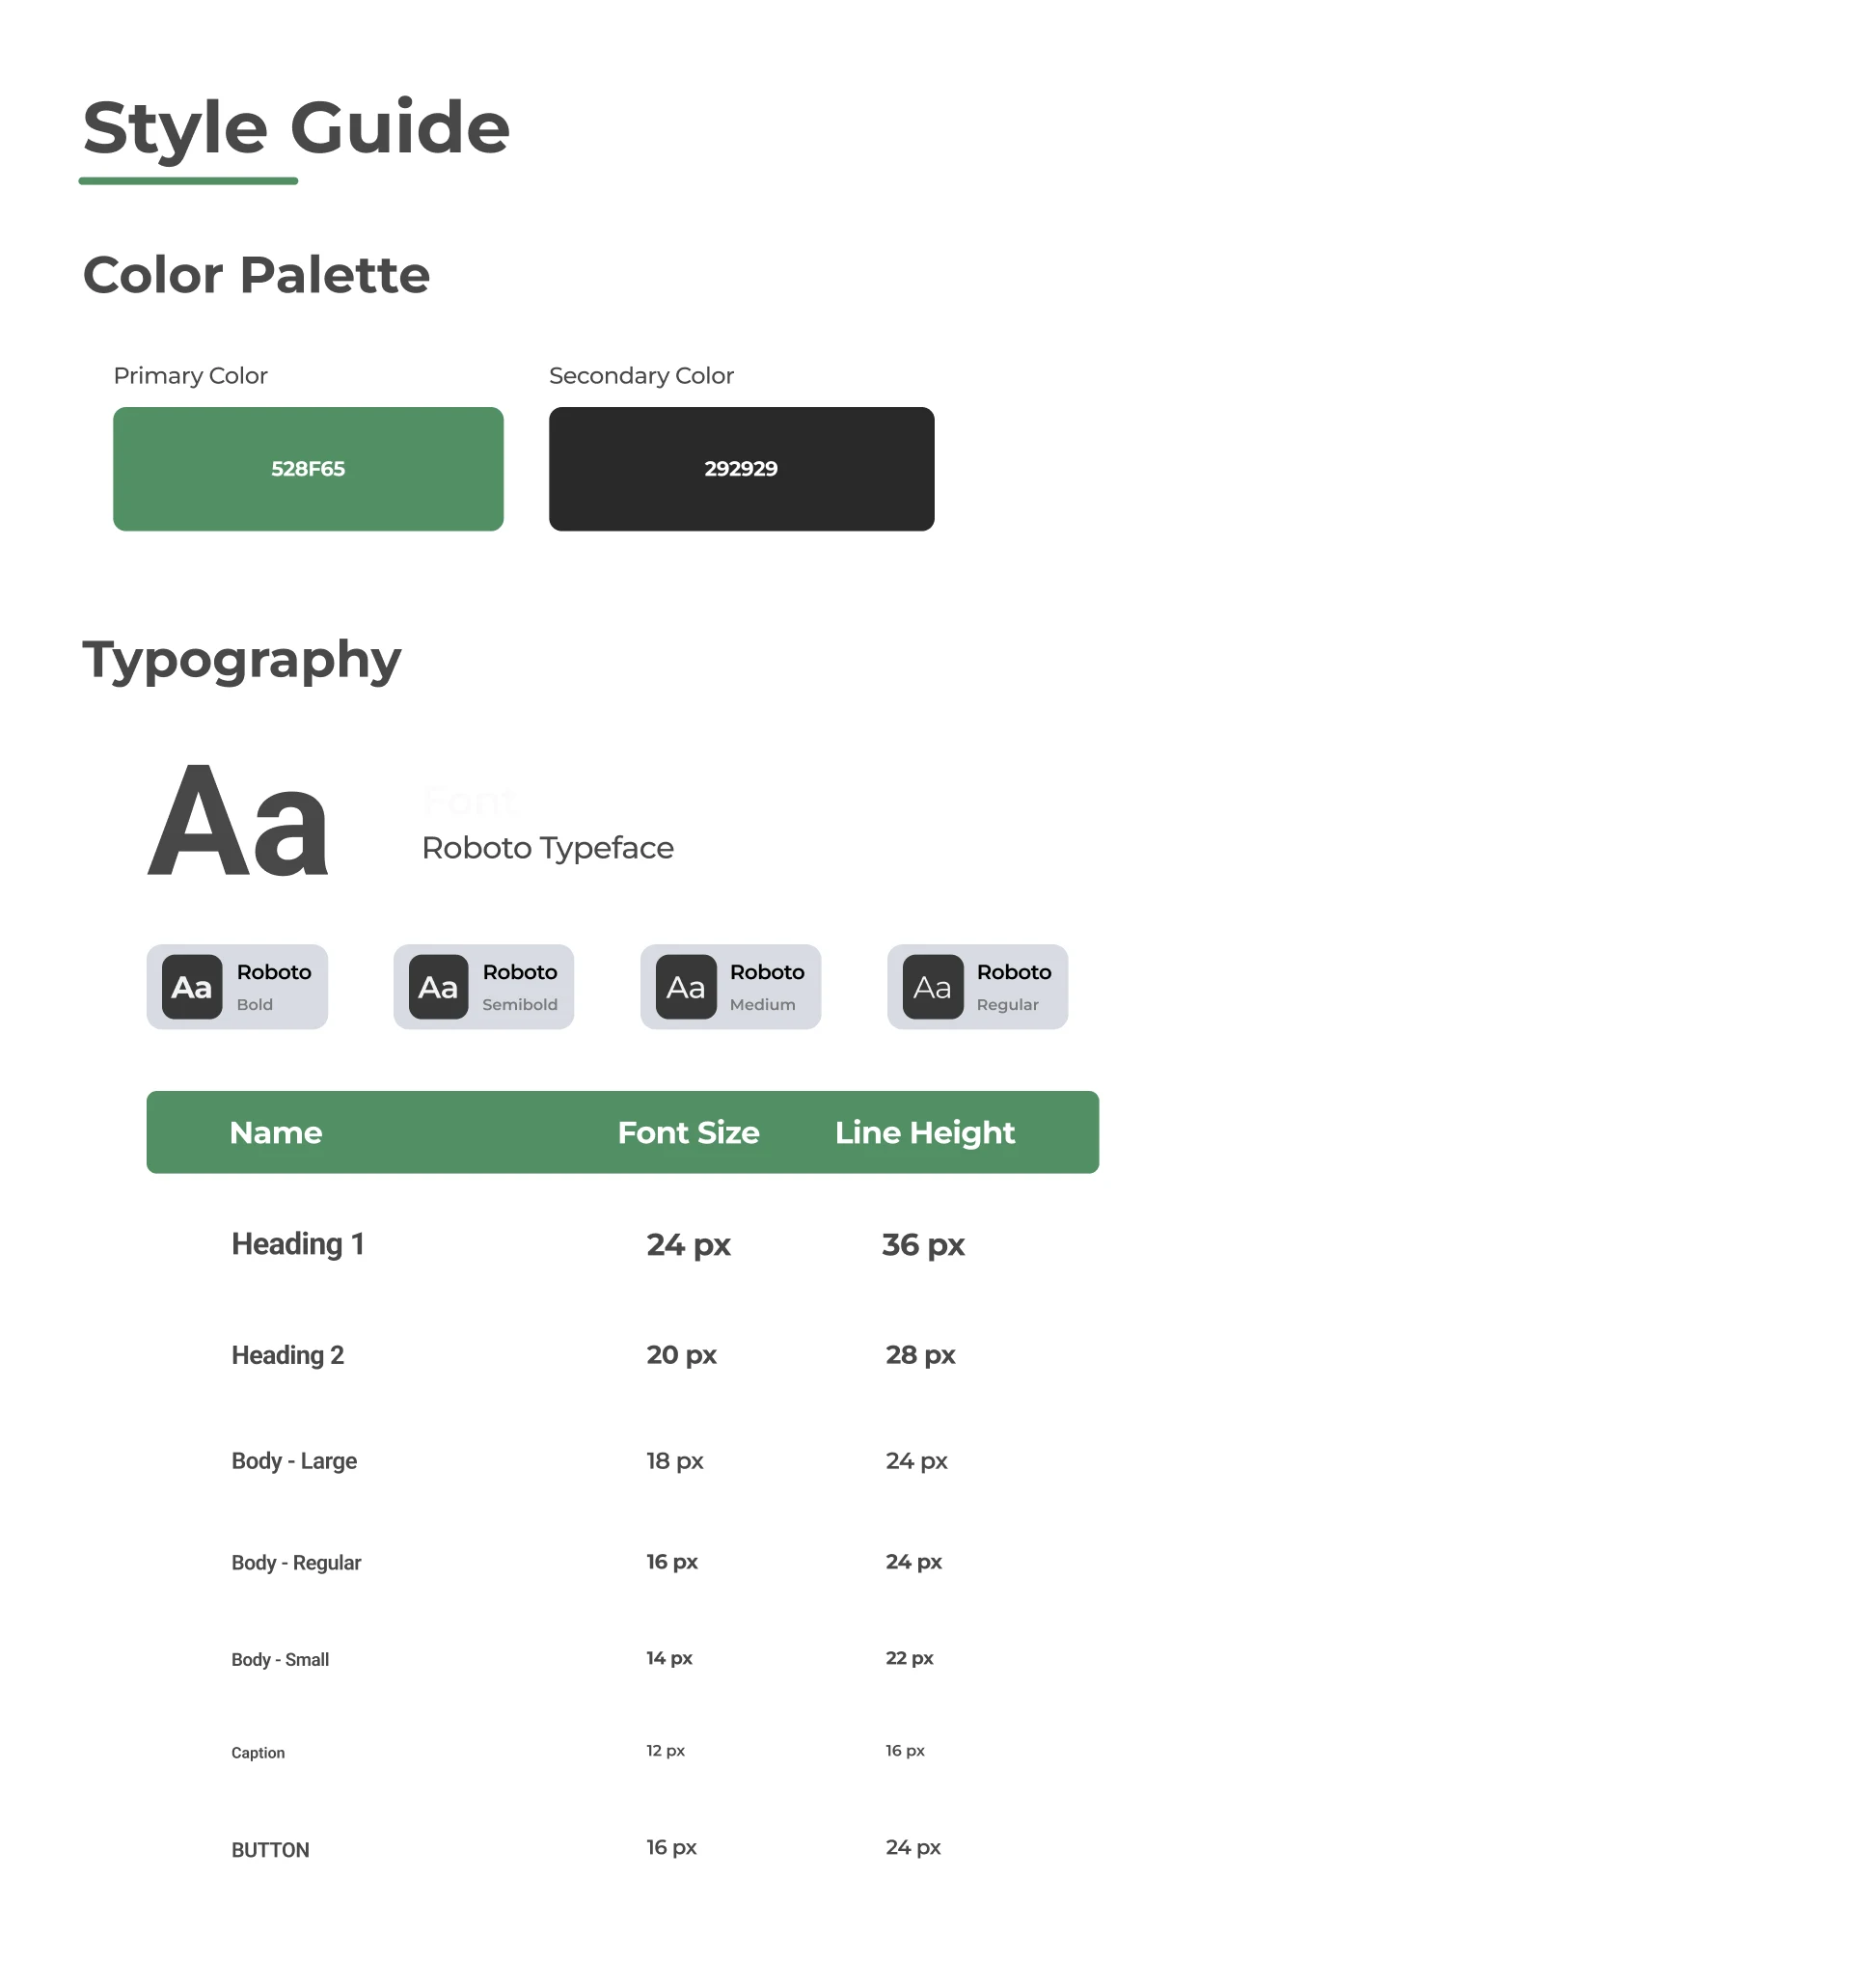Click the Roboto Medium Aa icon

click(685, 986)
